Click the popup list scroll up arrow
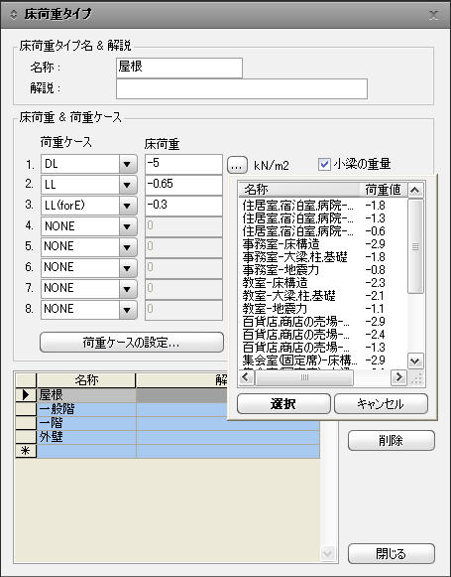 pos(415,191)
